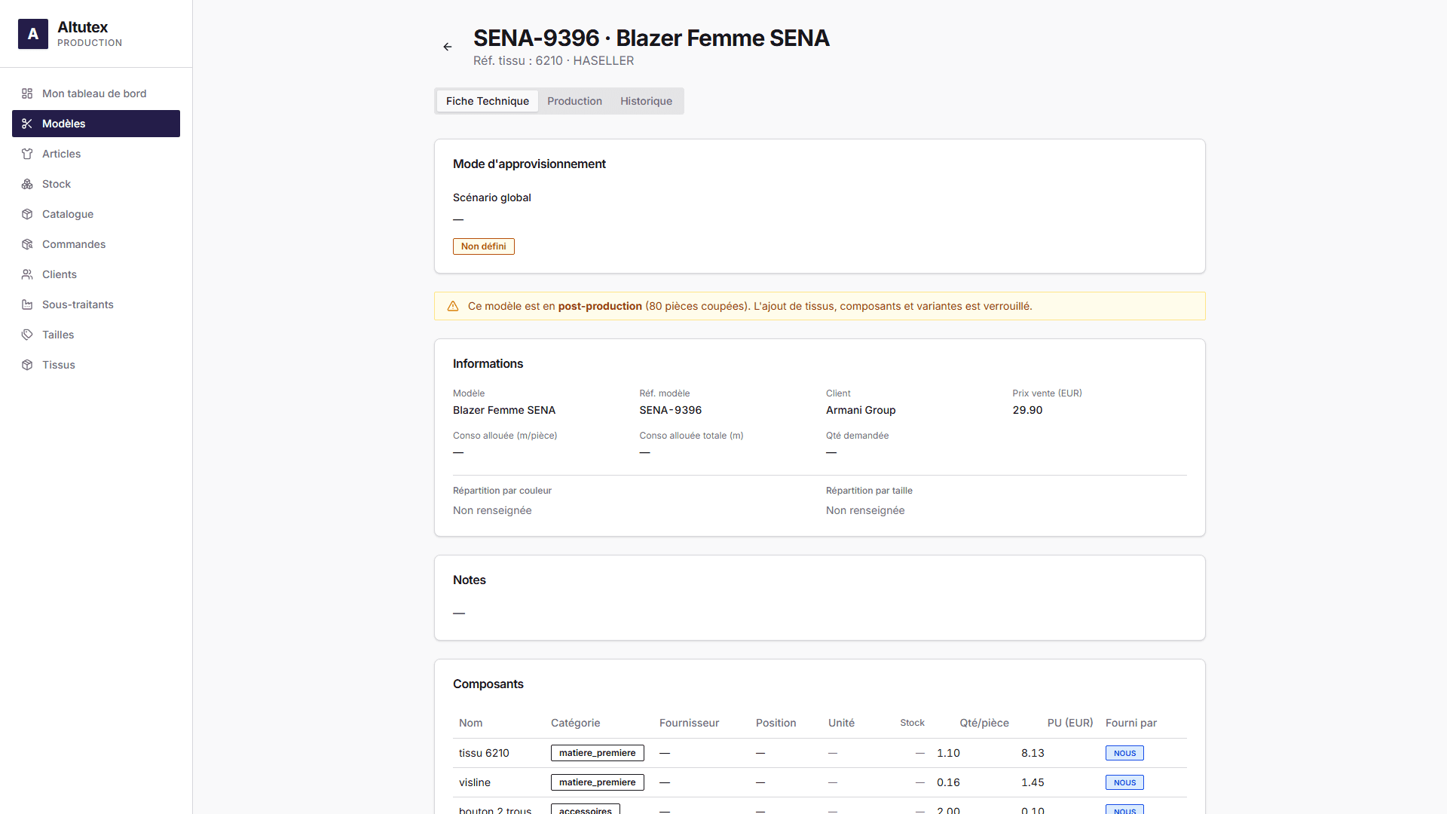
Task: Click the Clients people icon
Action: (x=27, y=274)
